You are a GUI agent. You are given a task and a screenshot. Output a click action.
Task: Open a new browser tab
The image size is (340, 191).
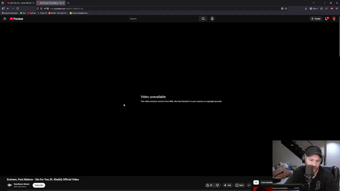(68, 3)
